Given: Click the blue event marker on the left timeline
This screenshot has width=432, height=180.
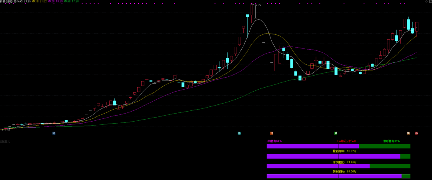Looking at the screenshot, I should (54, 133).
